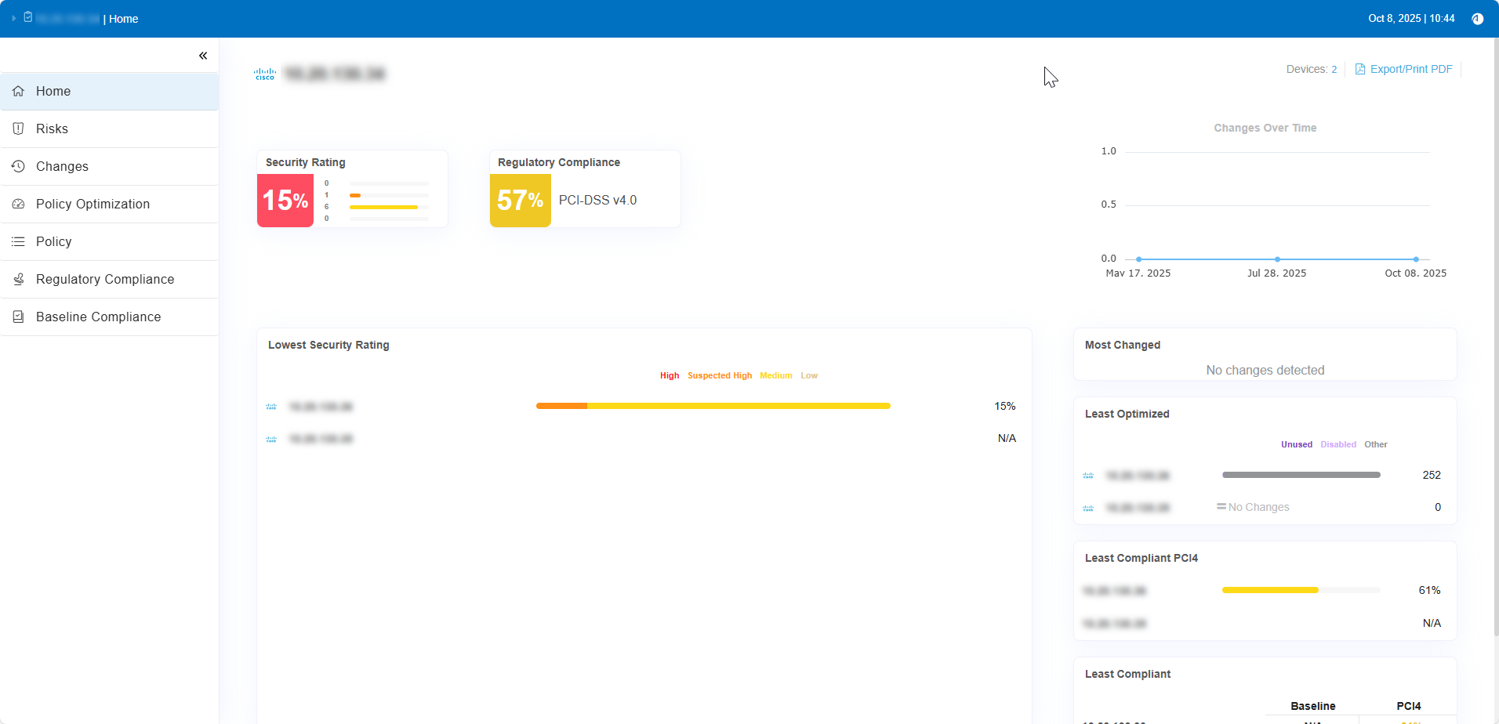Click the 61% PCI4 compliance bar
This screenshot has height=724, width=1499.
(x=1270, y=590)
